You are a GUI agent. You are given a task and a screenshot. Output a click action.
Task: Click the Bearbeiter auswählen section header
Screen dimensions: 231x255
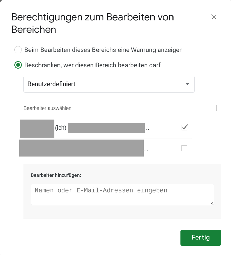pyautogui.click(x=48, y=108)
